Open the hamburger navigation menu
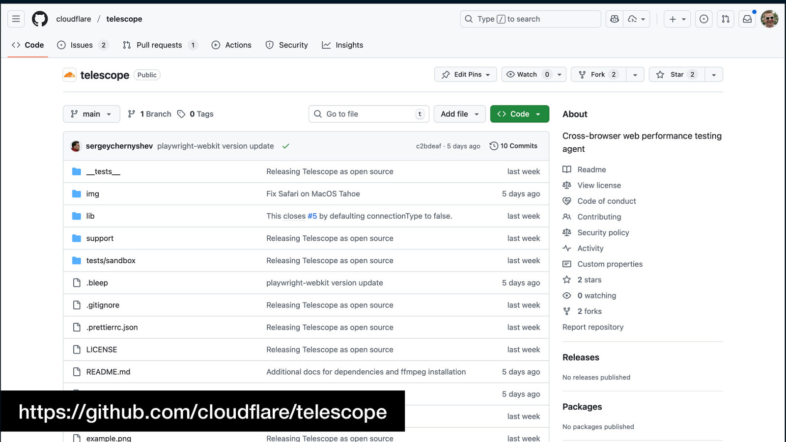This screenshot has width=786, height=442. tap(16, 19)
